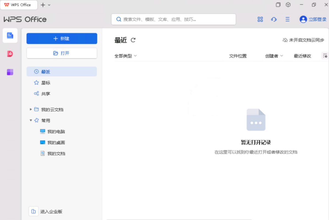The width and height of the screenshot is (329, 220).
Task: Select 星标 in the sidebar
Action: click(46, 83)
